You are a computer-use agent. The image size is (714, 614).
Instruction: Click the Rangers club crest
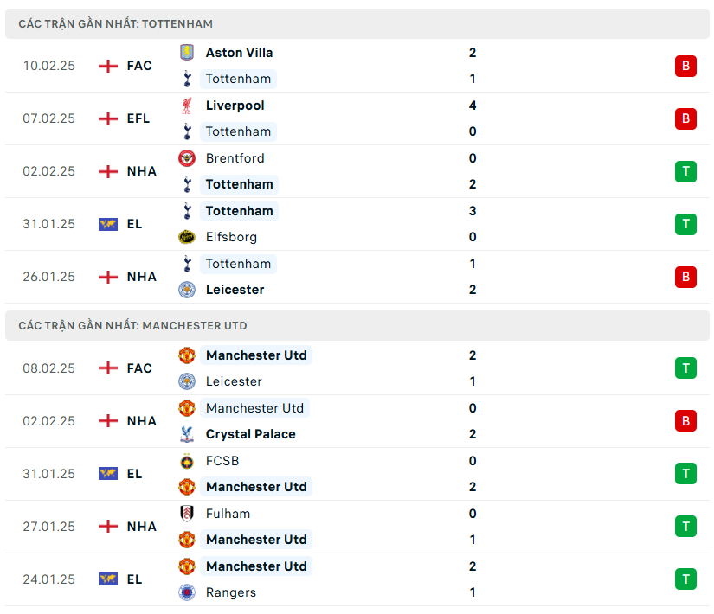pos(187,592)
